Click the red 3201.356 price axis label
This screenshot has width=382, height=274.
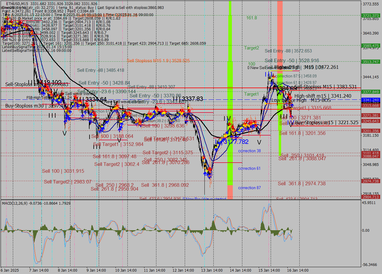point(370,131)
